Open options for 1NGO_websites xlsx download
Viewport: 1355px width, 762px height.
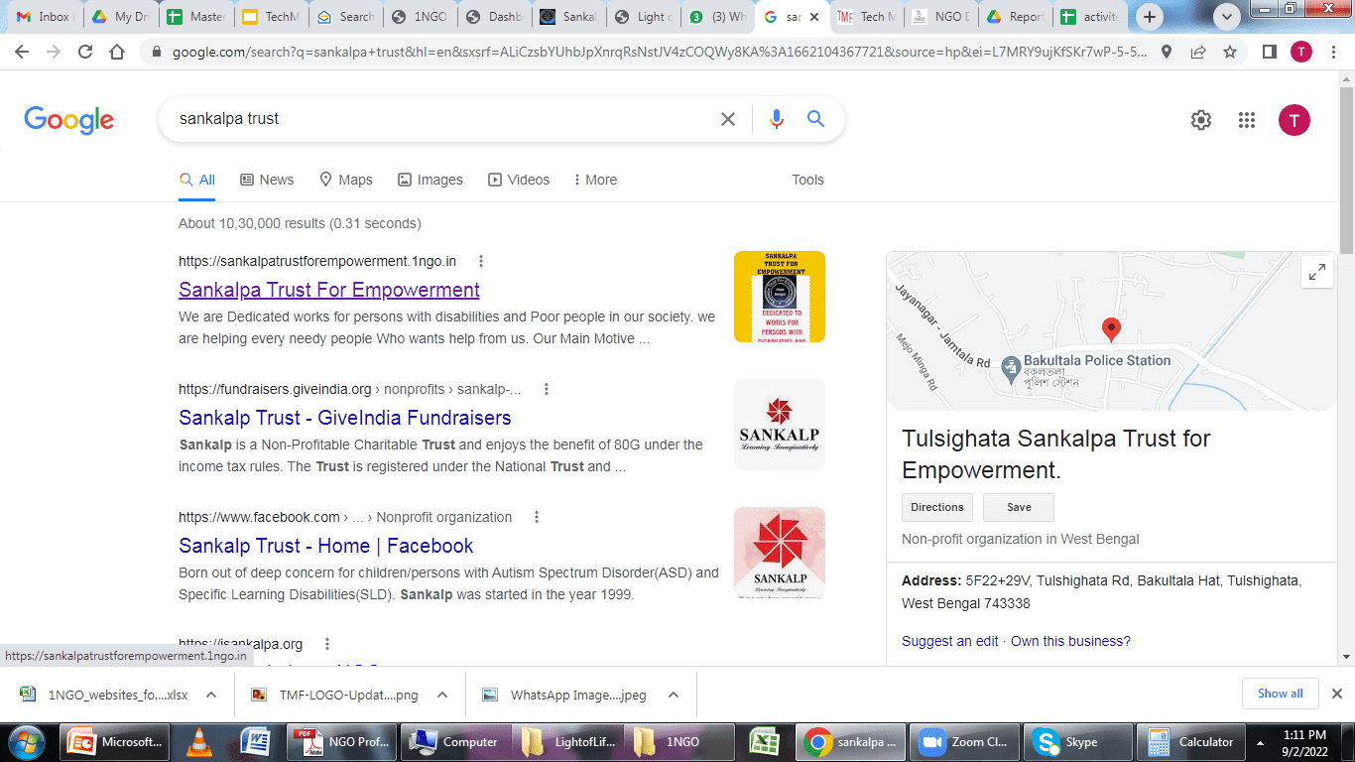click(x=210, y=695)
